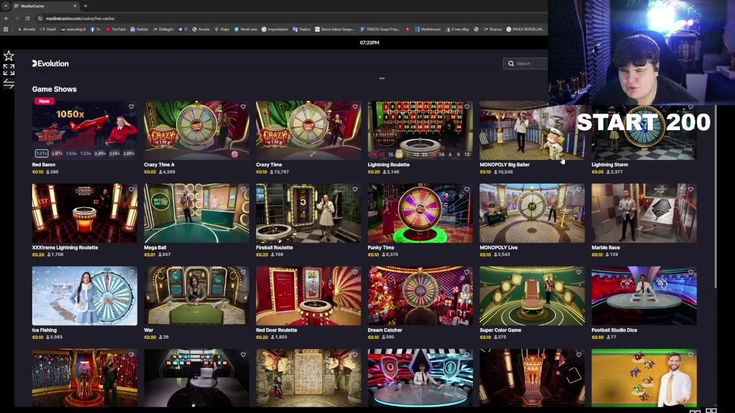Screen dimensions: 735x413
Task: Open the Impostazioni bookmark
Action: (x=276, y=29)
